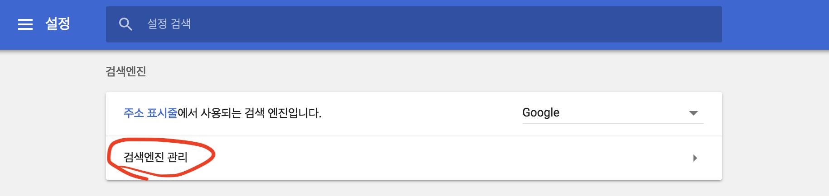Click blank blue header between 설정 and search
The image size is (829, 196).
coord(88,24)
